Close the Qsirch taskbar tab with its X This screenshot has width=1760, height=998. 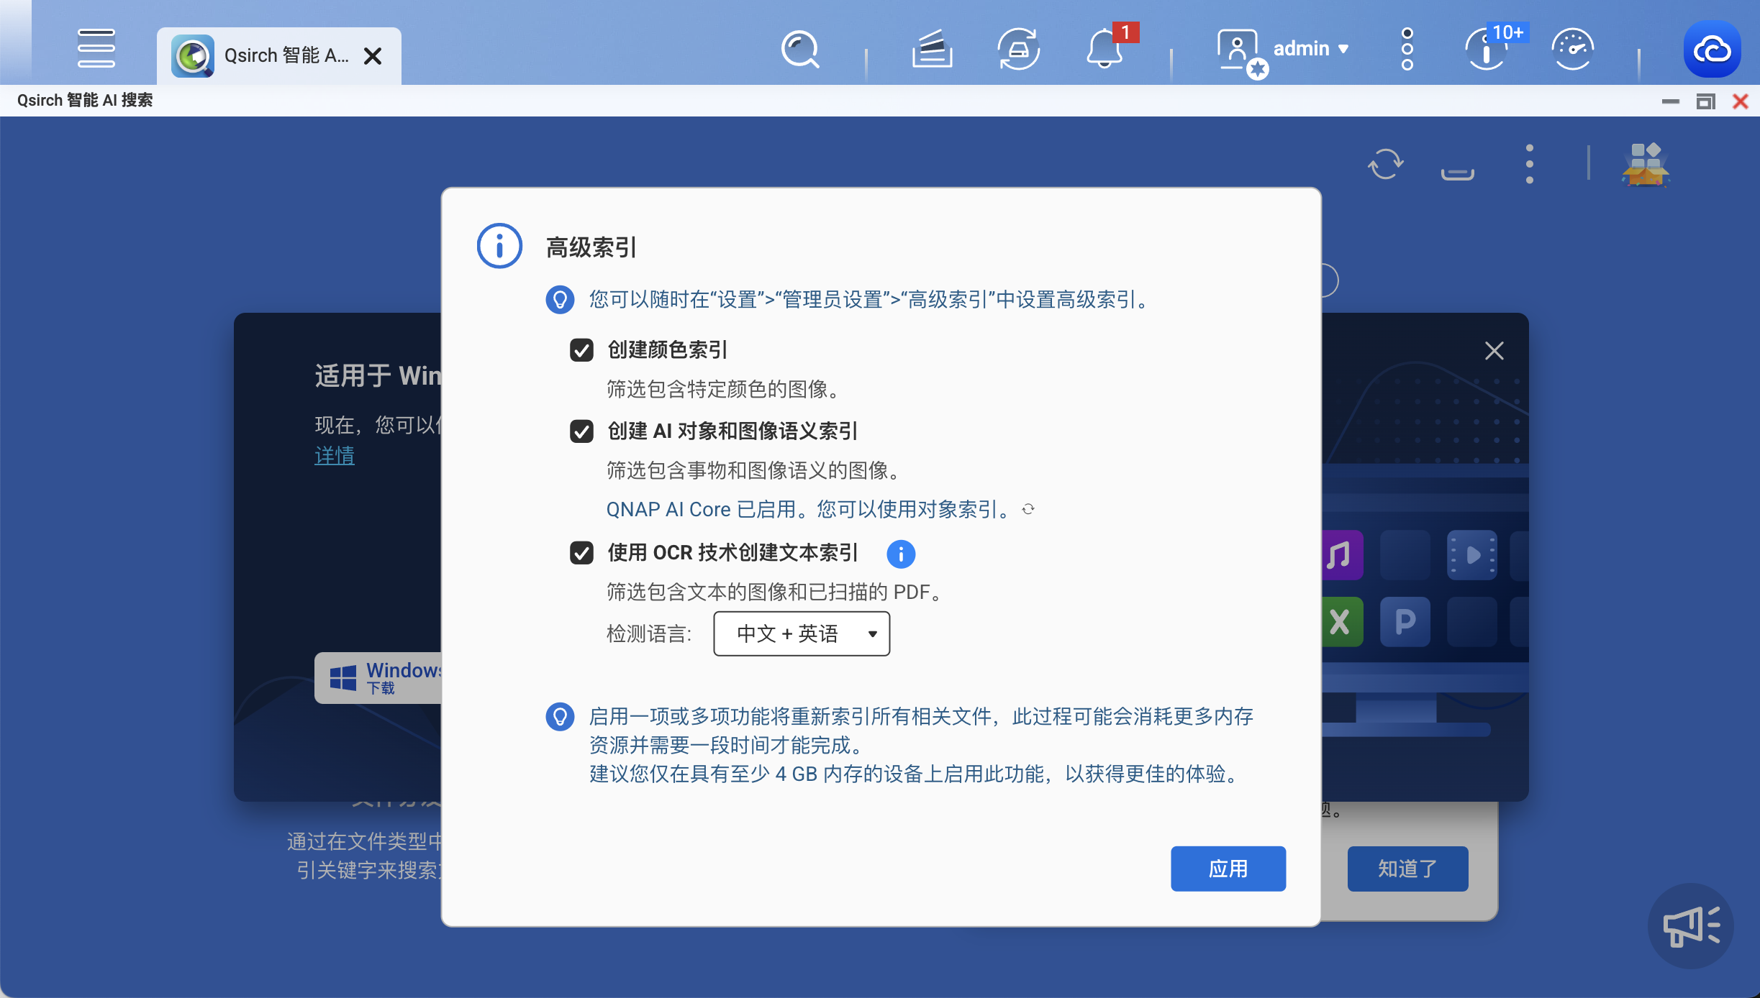coord(373,56)
